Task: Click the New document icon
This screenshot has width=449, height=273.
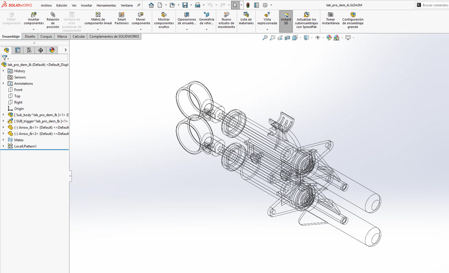Action: [160, 5]
